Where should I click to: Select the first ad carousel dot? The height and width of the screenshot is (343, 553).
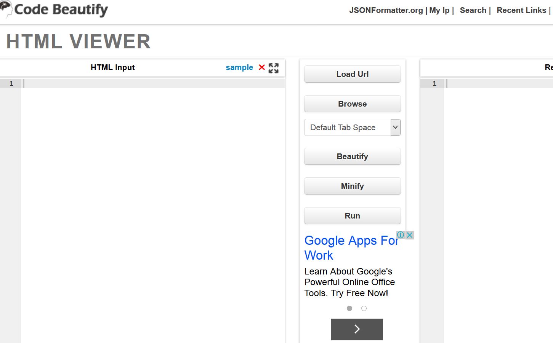point(349,308)
